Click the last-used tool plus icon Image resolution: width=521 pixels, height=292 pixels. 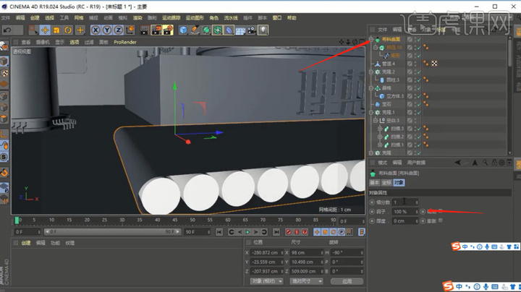80,30
